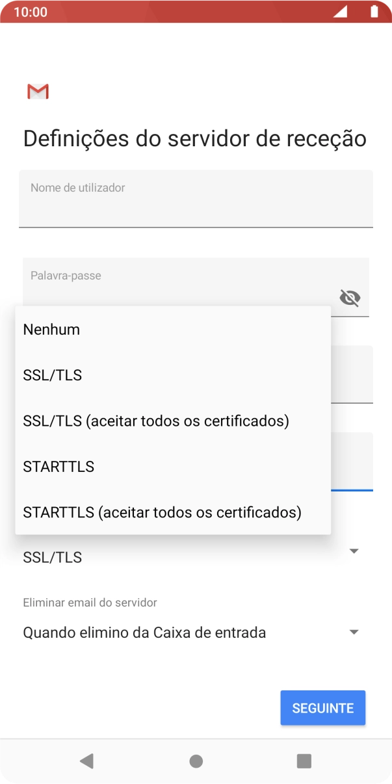This screenshot has height=784, width=392.
Task: Toggle password visibility with eye icon
Action: tap(350, 298)
